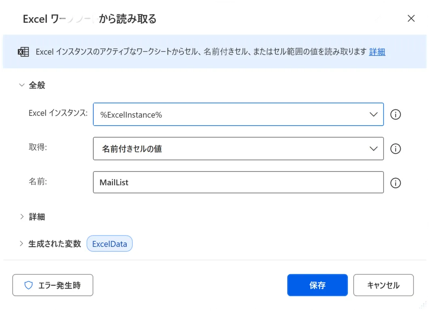Cancel the dialog with キャンセル

point(383,285)
